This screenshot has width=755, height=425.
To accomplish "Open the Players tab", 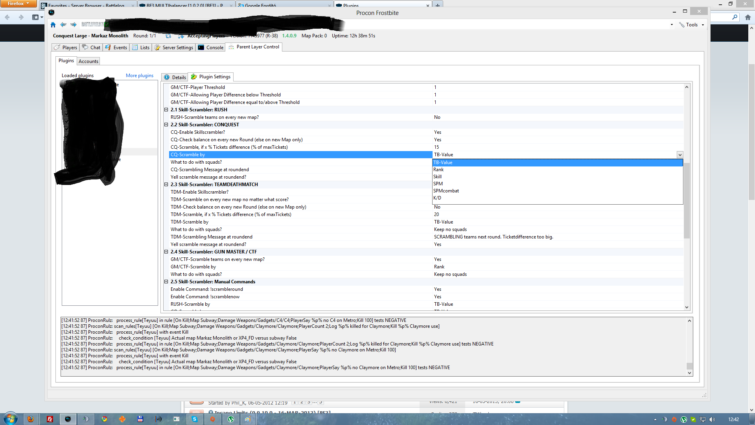I will [66, 48].
